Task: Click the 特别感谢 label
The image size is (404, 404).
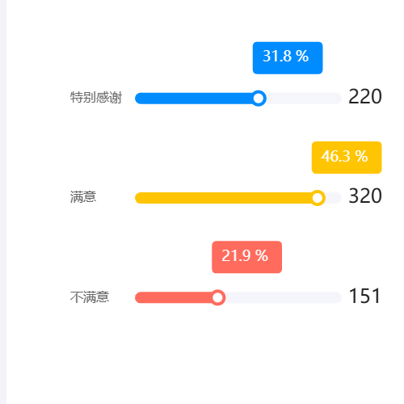Action: [x=96, y=98]
